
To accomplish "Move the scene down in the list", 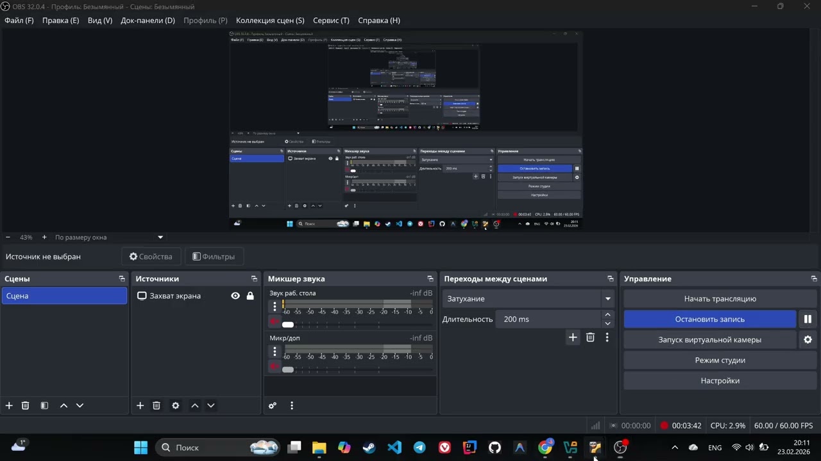I will pyautogui.click(x=80, y=405).
